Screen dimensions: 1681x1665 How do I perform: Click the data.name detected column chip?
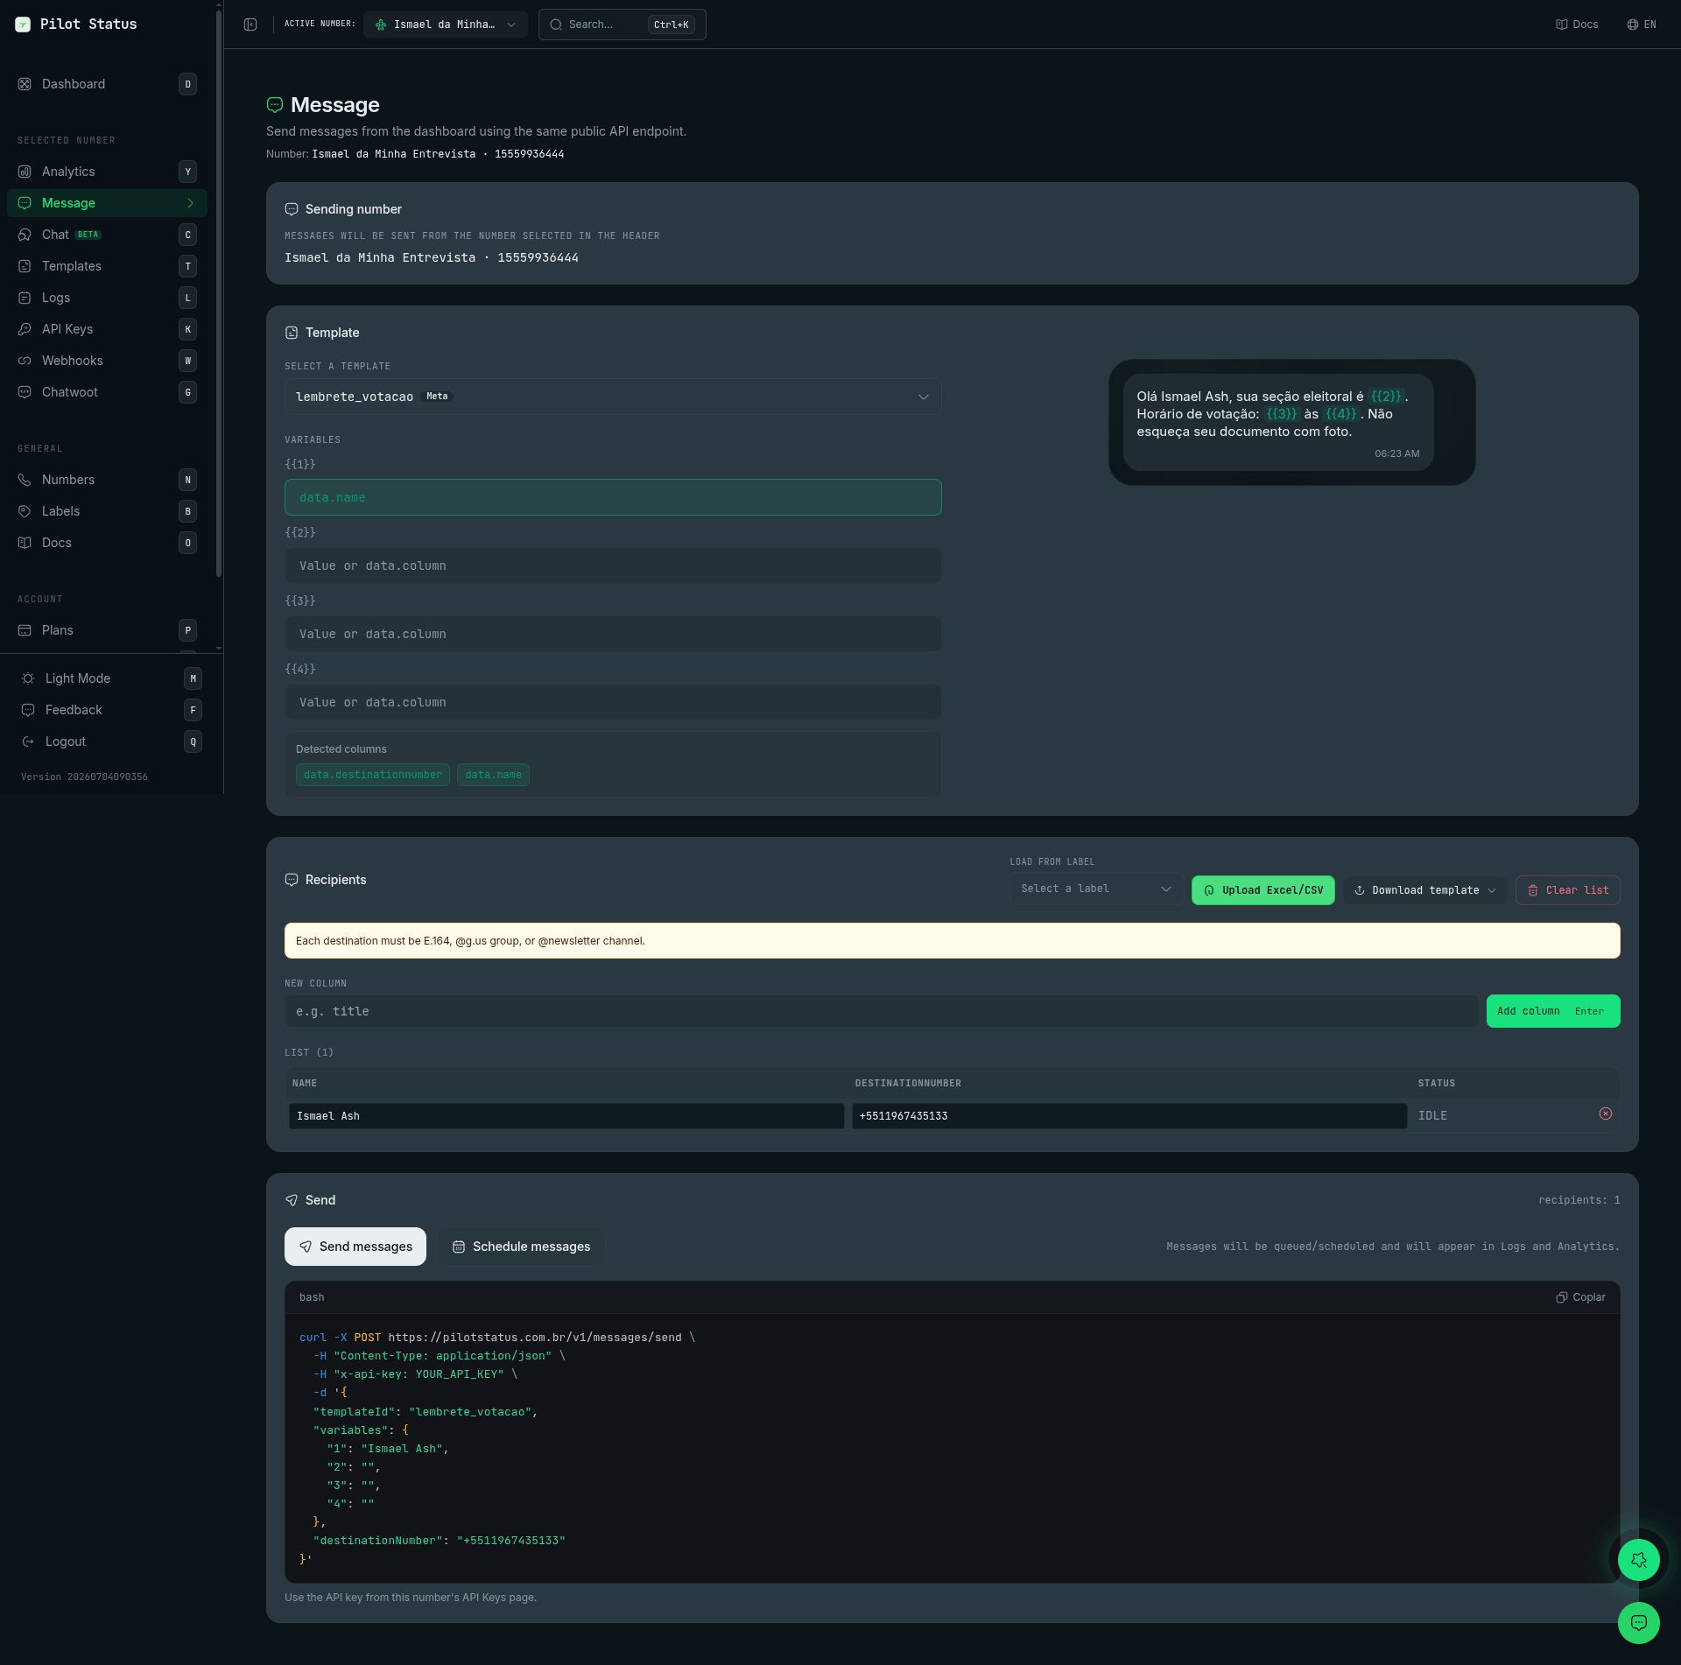click(x=493, y=775)
